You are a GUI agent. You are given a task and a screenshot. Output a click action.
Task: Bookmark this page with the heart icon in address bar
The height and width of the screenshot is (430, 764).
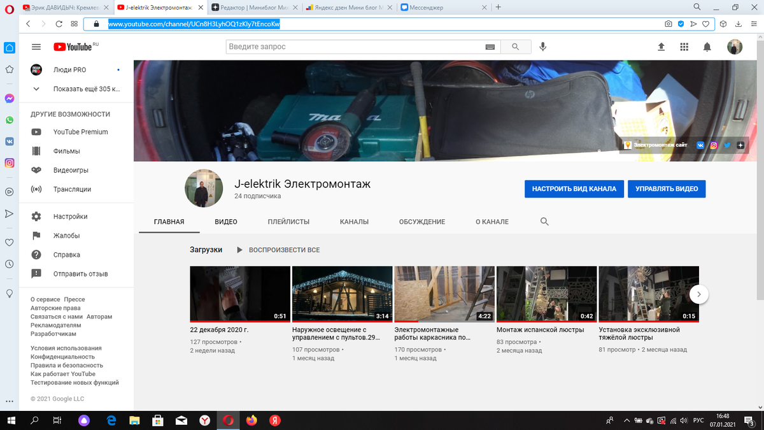(705, 24)
